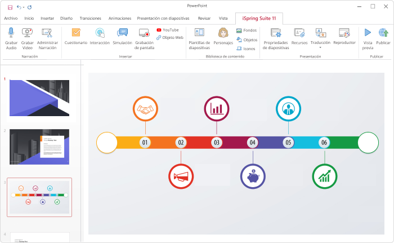
Task: Open the Vista tab
Action: pyautogui.click(x=223, y=19)
